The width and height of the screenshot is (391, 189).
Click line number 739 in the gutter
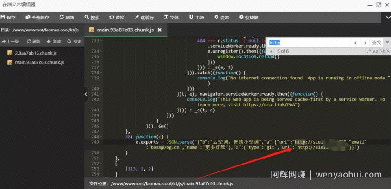click(95, 78)
